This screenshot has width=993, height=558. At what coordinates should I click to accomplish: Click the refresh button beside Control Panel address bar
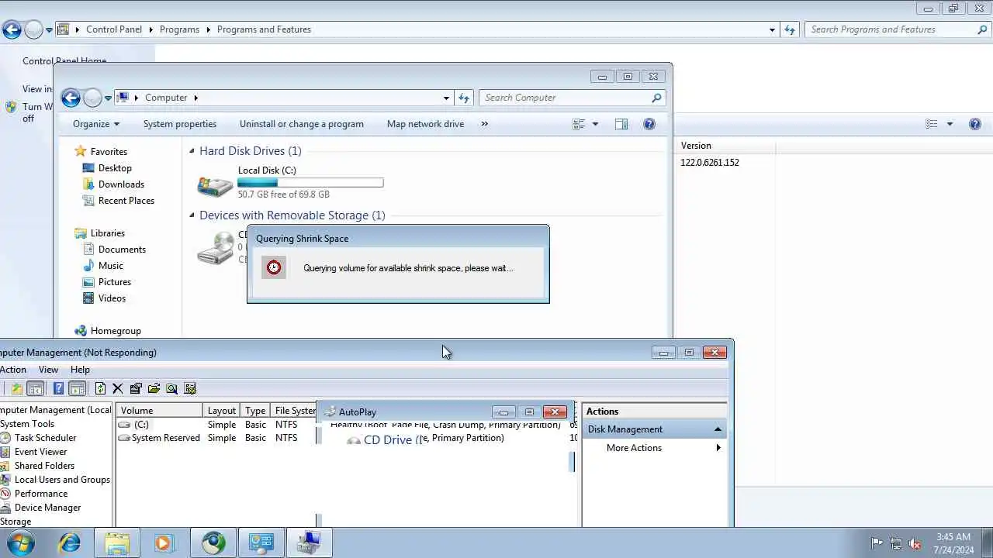[790, 29]
